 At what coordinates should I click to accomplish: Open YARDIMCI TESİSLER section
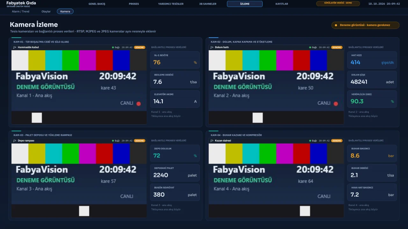171,4
